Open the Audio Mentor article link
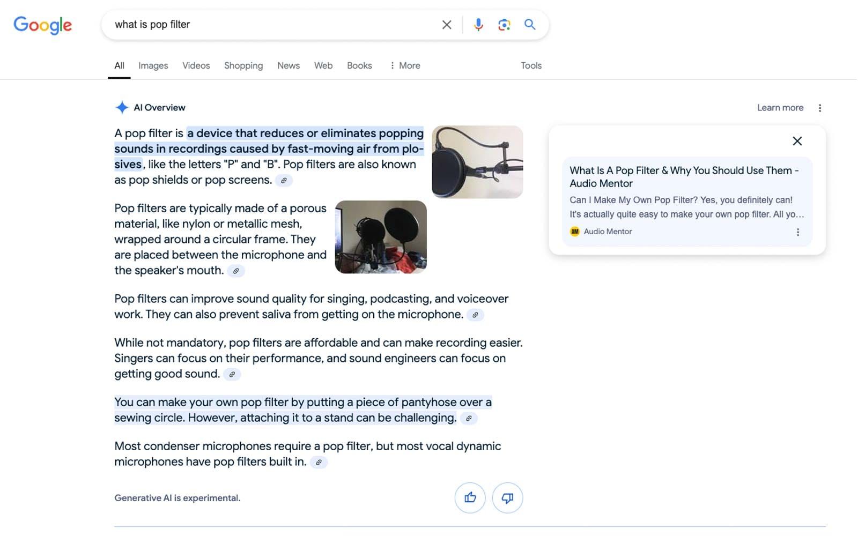 tap(683, 177)
